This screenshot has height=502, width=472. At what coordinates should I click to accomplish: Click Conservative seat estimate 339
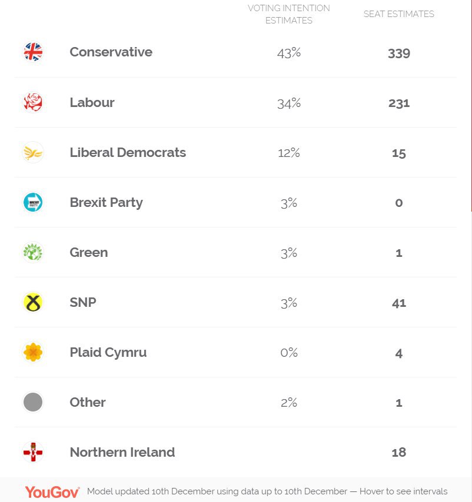tap(399, 53)
